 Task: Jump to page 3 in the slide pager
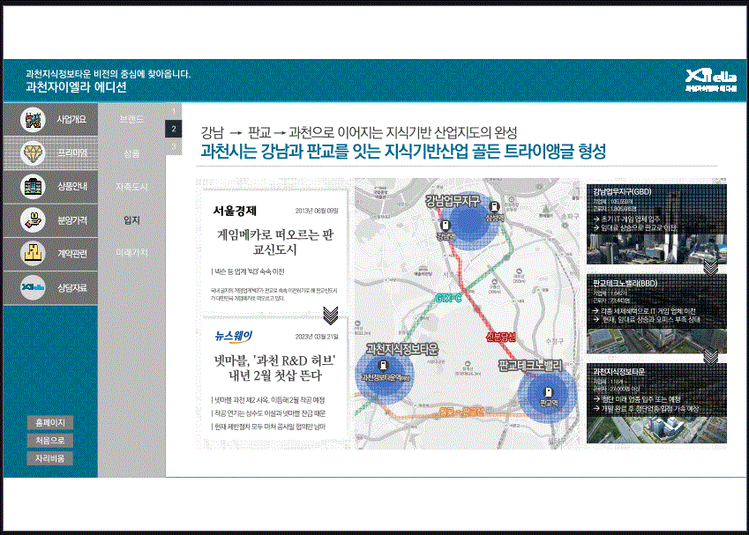(x=174, y=146)
